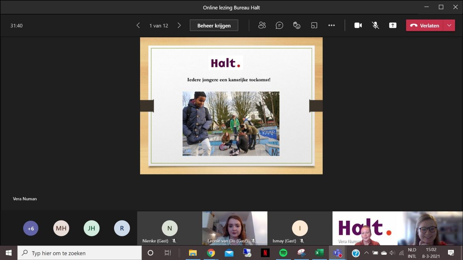Open the remote desktop taskbar icon

click(247, 253)
